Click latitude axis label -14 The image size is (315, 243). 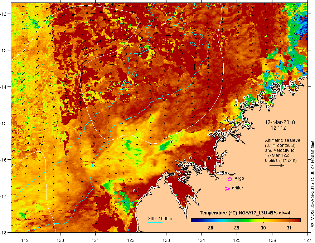[x=4, y=87]
